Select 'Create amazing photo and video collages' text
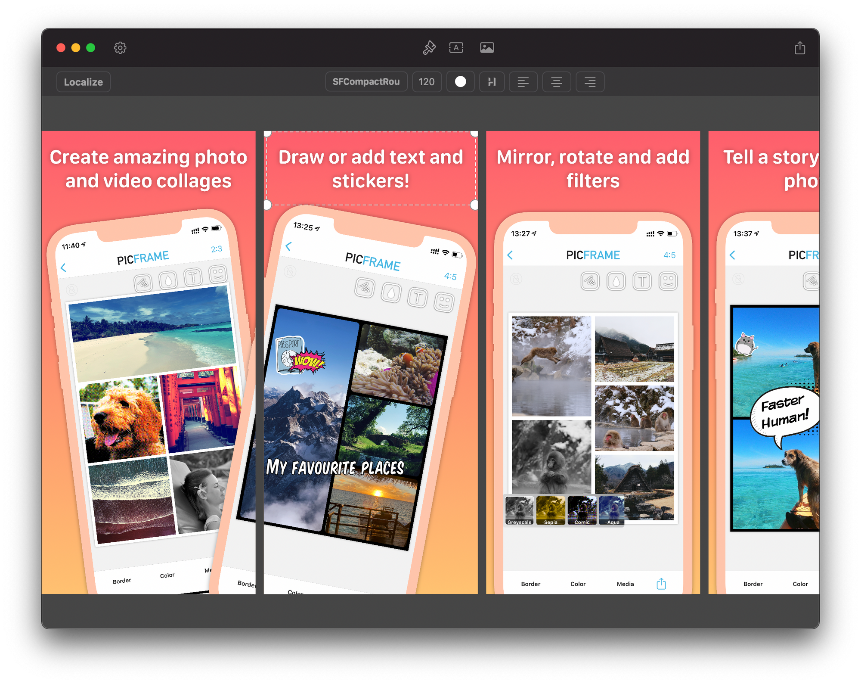Image resolution: width=861 pixels, height=684 pixels. (149, 169)
